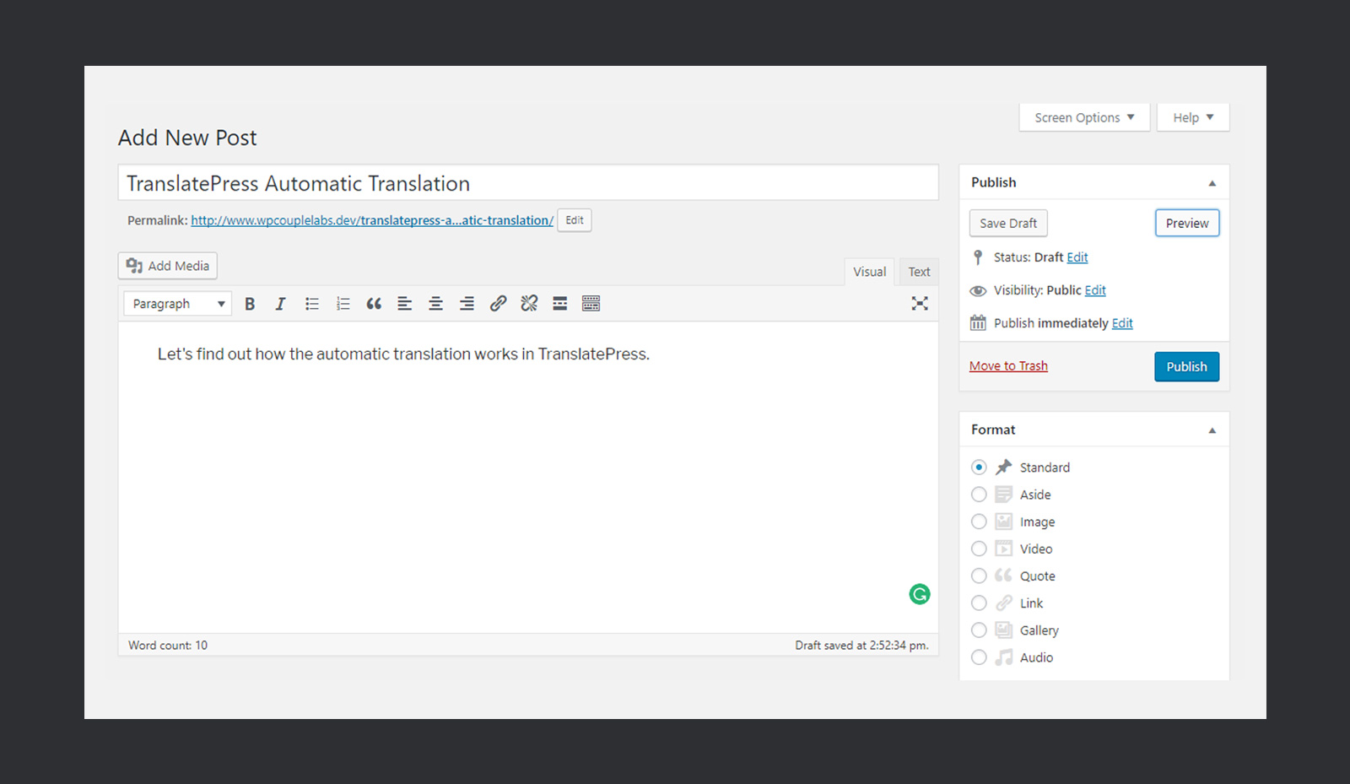Switch to the Text editor tab

pos(919,272)
